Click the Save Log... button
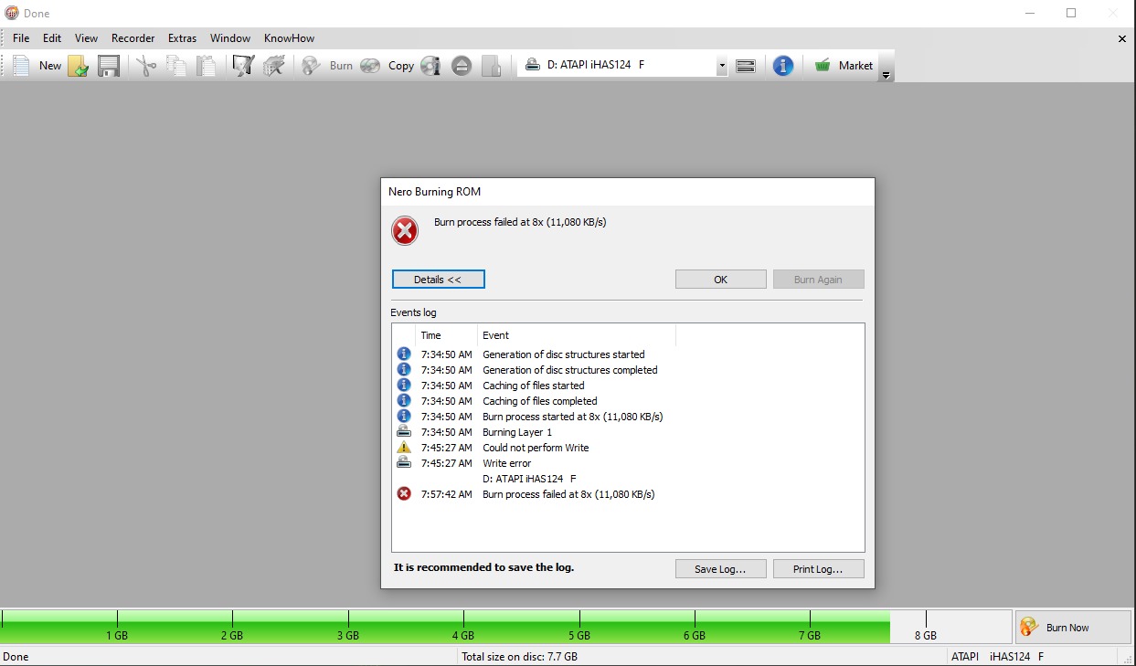The width and height of the screenshot is (1136, 666). (x=720, y=569)
